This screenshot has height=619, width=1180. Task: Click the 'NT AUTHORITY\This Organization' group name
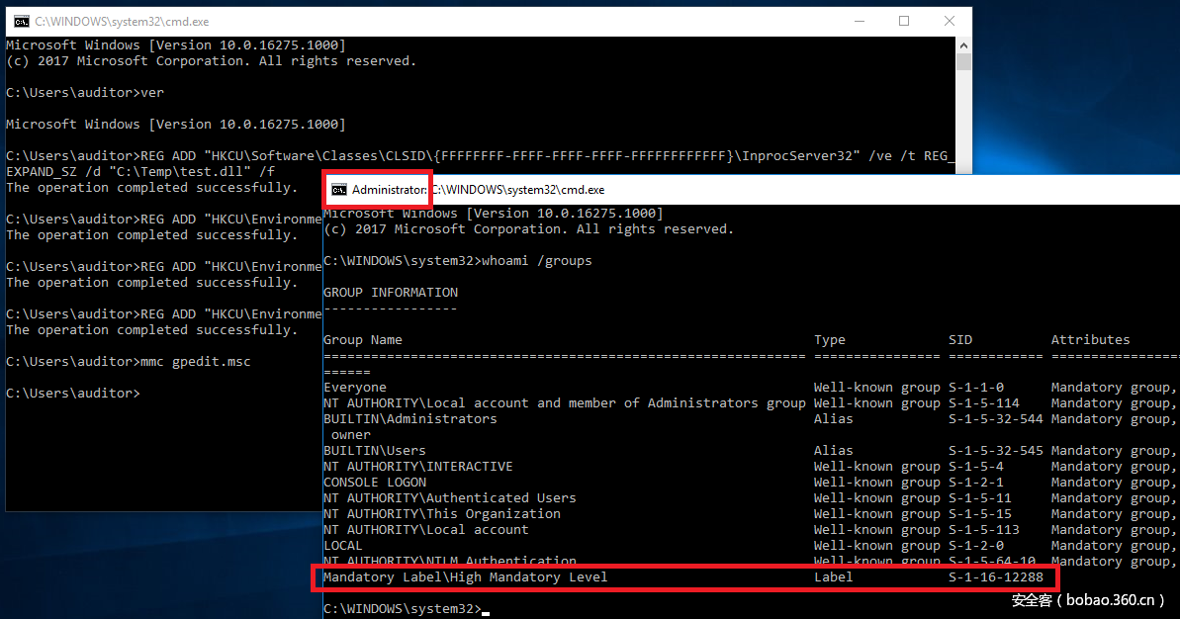442,514
